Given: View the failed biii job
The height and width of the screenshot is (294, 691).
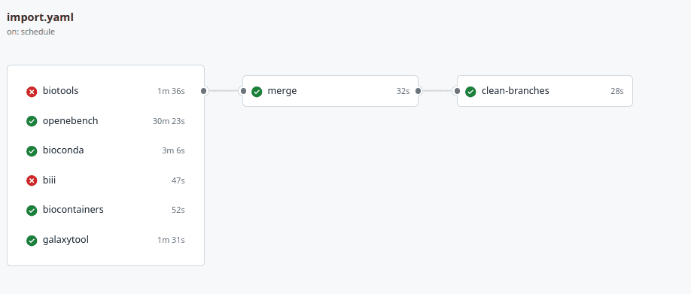Looking at the screenshot, I should pos(106,180).
